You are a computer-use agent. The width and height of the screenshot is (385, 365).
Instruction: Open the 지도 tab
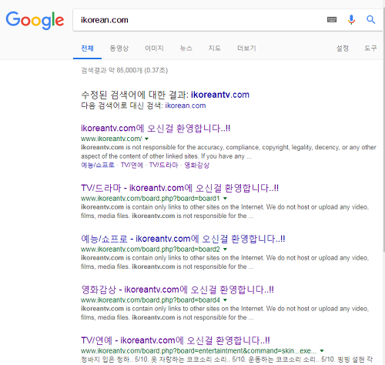tap(215, 49)
